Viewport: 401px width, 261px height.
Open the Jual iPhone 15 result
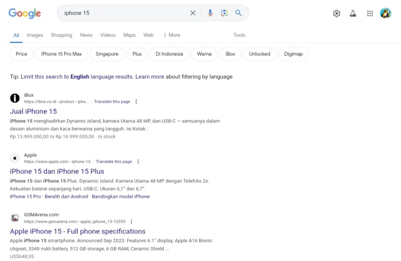33,111
